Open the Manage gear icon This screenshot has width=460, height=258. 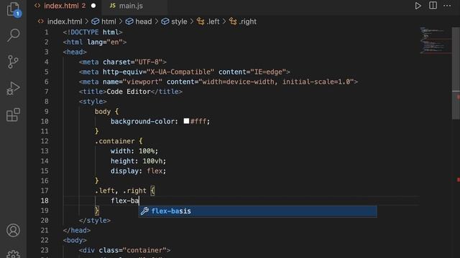click(x=13, y=254)
